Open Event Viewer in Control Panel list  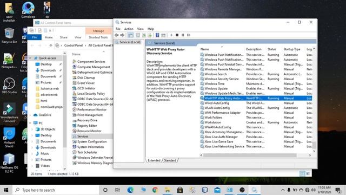coord(86,83)
